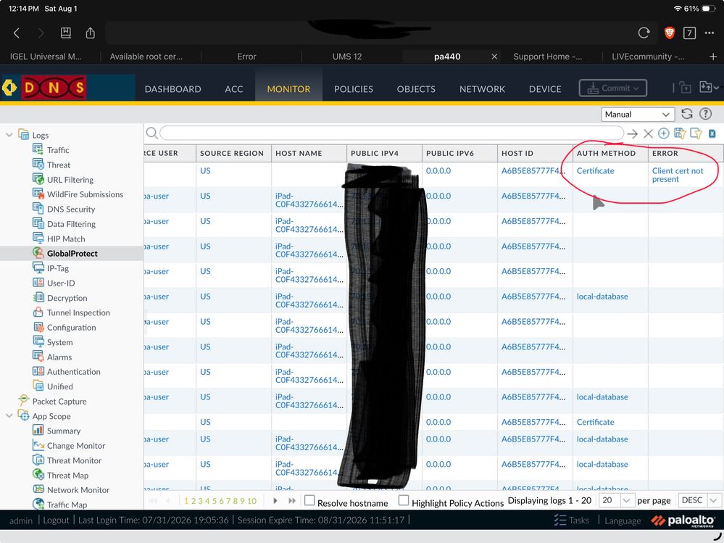The width and height of the screenshot is (724, 543).
Task: Click the User-ID log icon
Action: (x=38, y=283)
